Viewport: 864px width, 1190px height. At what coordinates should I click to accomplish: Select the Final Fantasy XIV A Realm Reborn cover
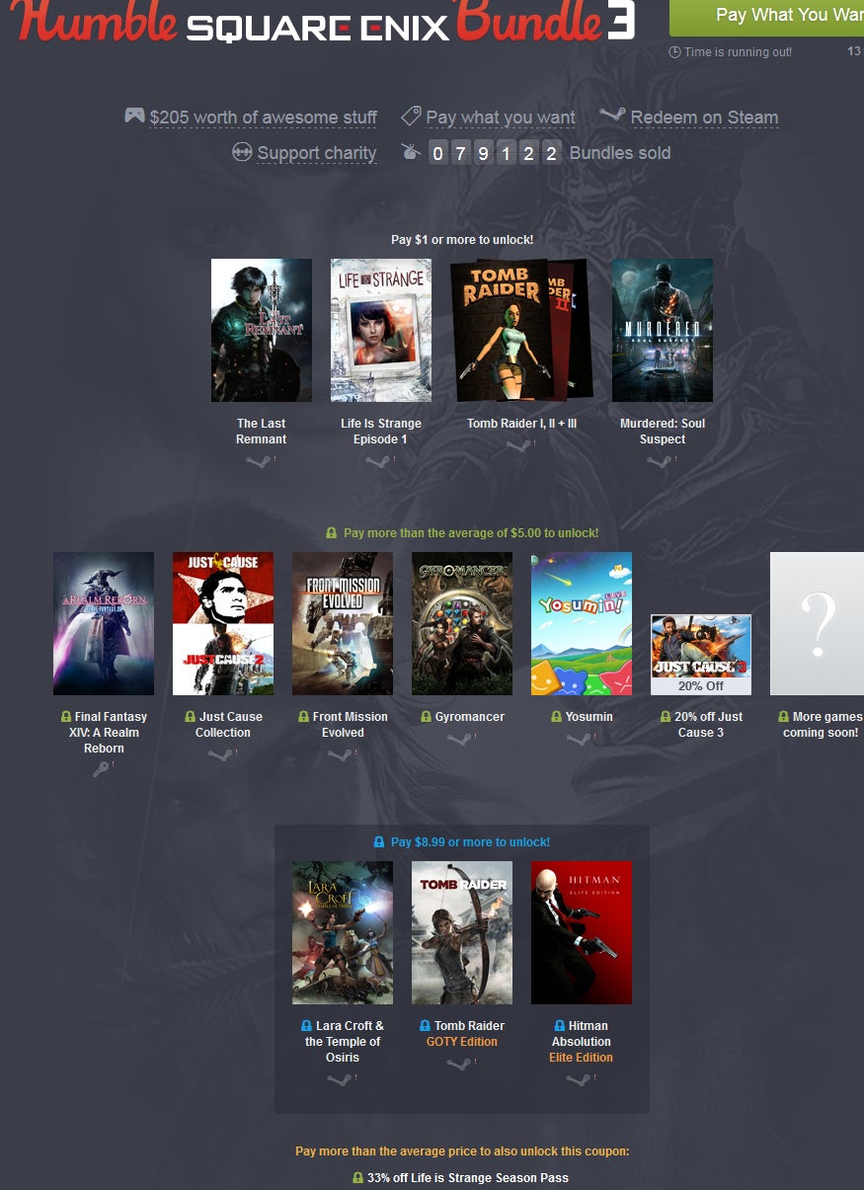pyautogui.click(x=104, y=623)
